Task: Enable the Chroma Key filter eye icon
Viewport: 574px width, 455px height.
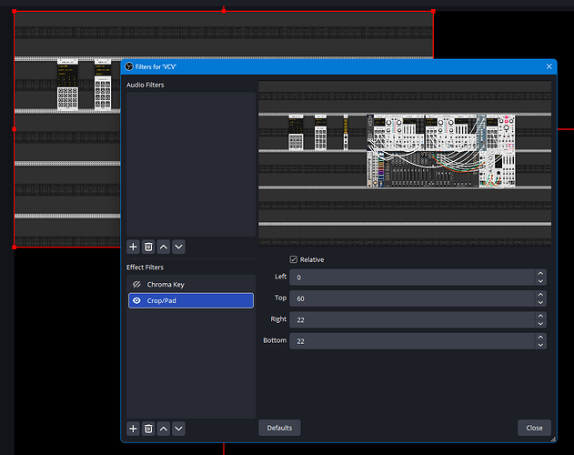Action: (136, 285)
